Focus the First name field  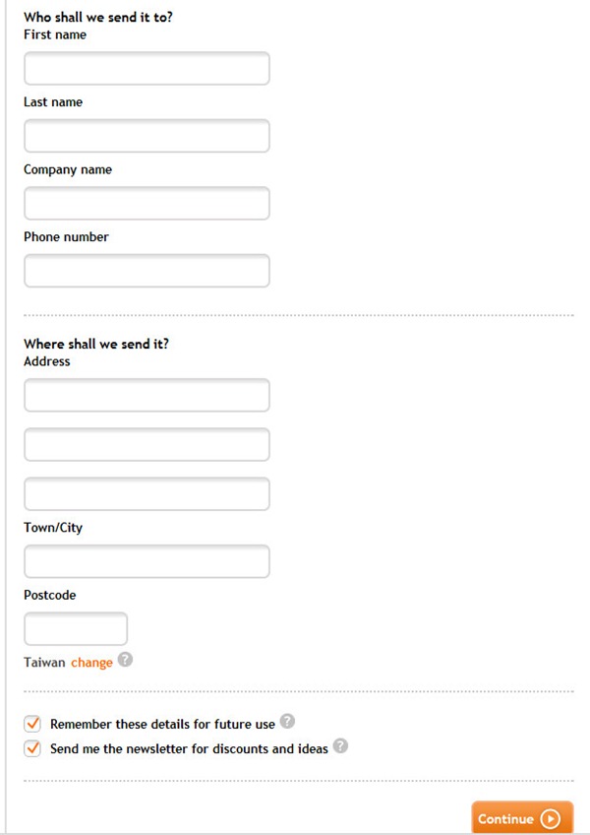pyautogui.click(x=147, y=69)
